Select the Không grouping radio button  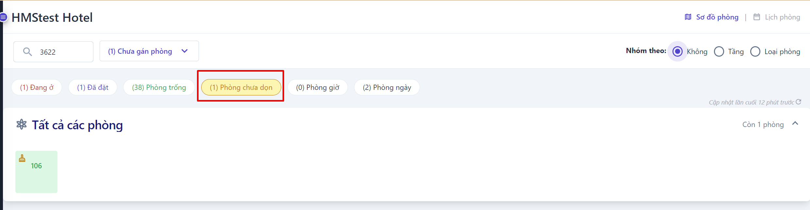677,51
